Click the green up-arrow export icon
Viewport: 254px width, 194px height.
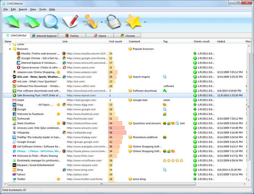32,21
